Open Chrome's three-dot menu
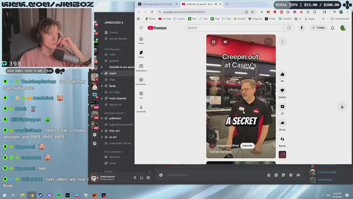The height and width of the screenshot is (199, 353). (348, 12)
